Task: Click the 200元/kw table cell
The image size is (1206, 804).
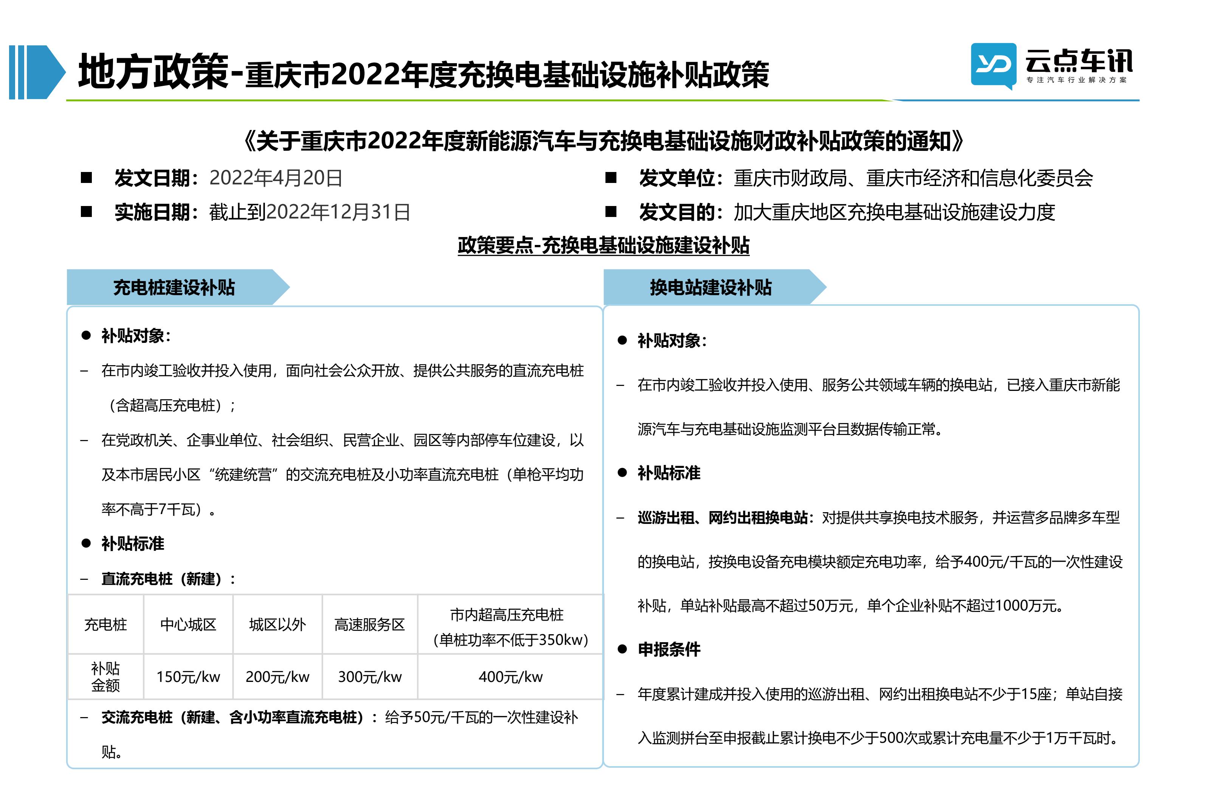Action: click(x=277, y=677)
